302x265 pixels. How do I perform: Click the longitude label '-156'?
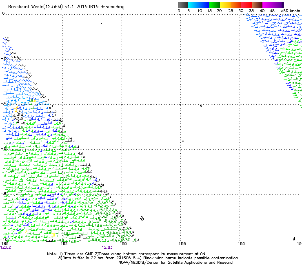point(181,244)
